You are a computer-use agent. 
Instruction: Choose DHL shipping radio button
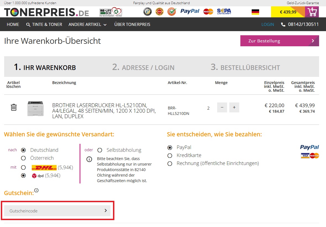pos(23,167)
